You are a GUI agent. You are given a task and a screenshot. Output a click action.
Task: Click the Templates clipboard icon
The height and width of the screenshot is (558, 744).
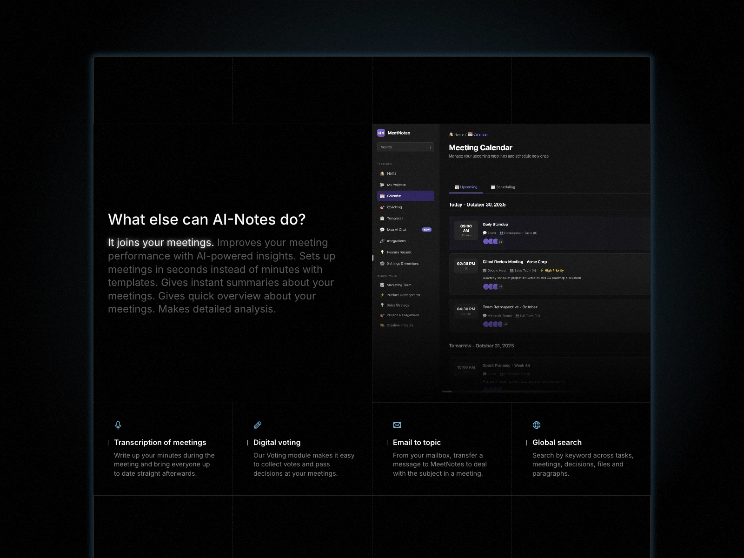pyautogui.click(x=382, y=219)
